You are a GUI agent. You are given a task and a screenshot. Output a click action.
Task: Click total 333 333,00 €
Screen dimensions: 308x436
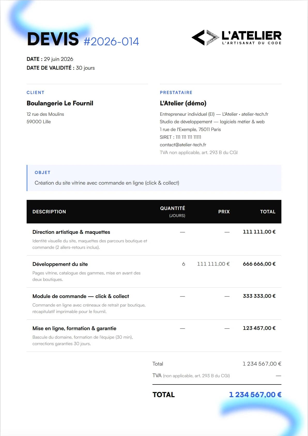point(259,296)
